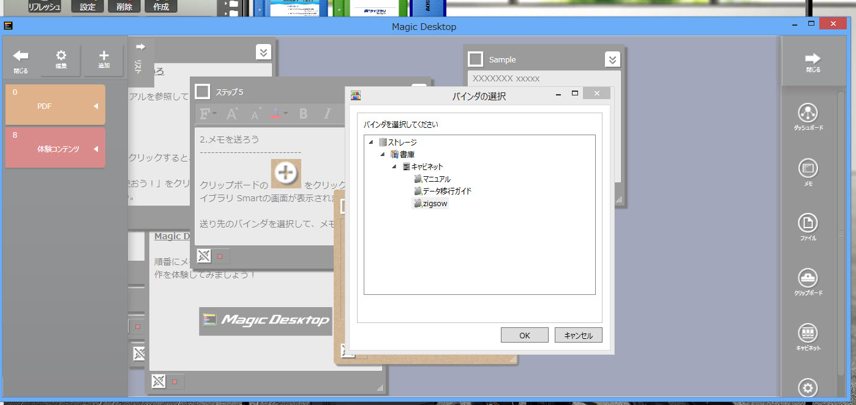Expand the PDF tile's triangle arrow
The height and width of the screenshot is (405, 856).
click(96, 106)
